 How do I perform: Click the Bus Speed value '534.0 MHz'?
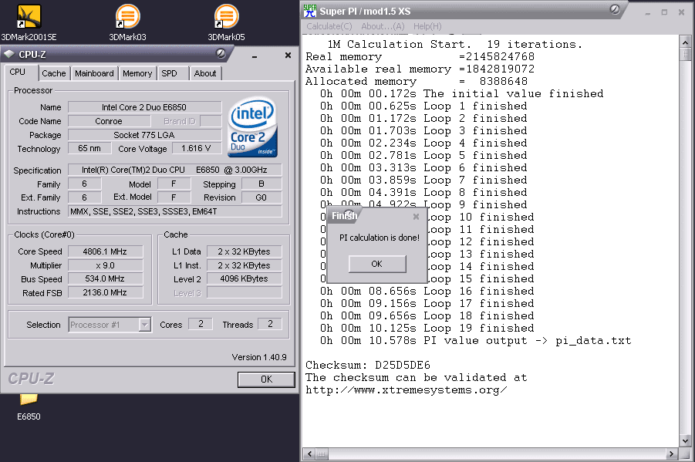[x=105, y=278]
